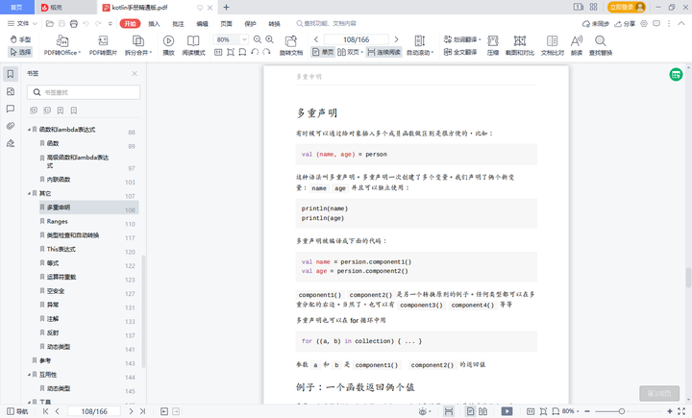The width and height of the screenshot is (692, 418).
Task: Switch to 阅读模式 reading mode
Action: pos(193,45)
